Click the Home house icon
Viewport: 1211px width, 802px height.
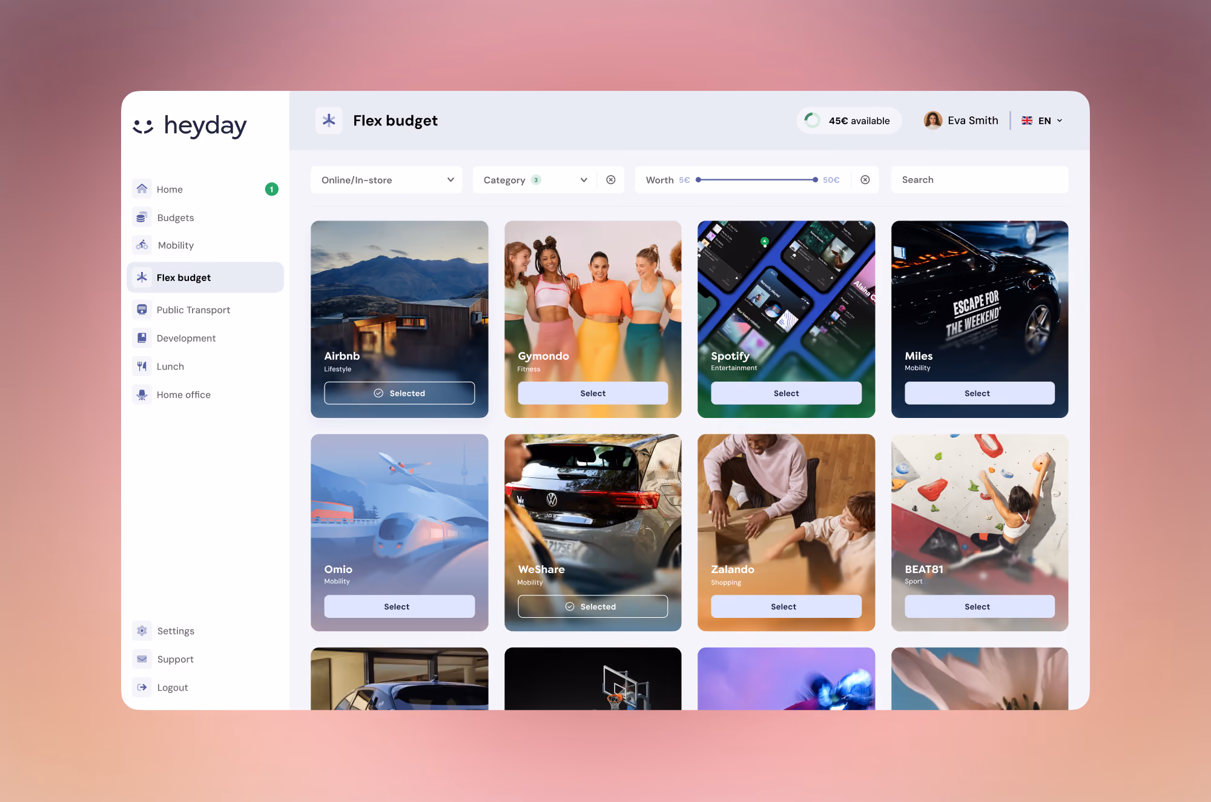pyautogui.click(x=142, y=189)
